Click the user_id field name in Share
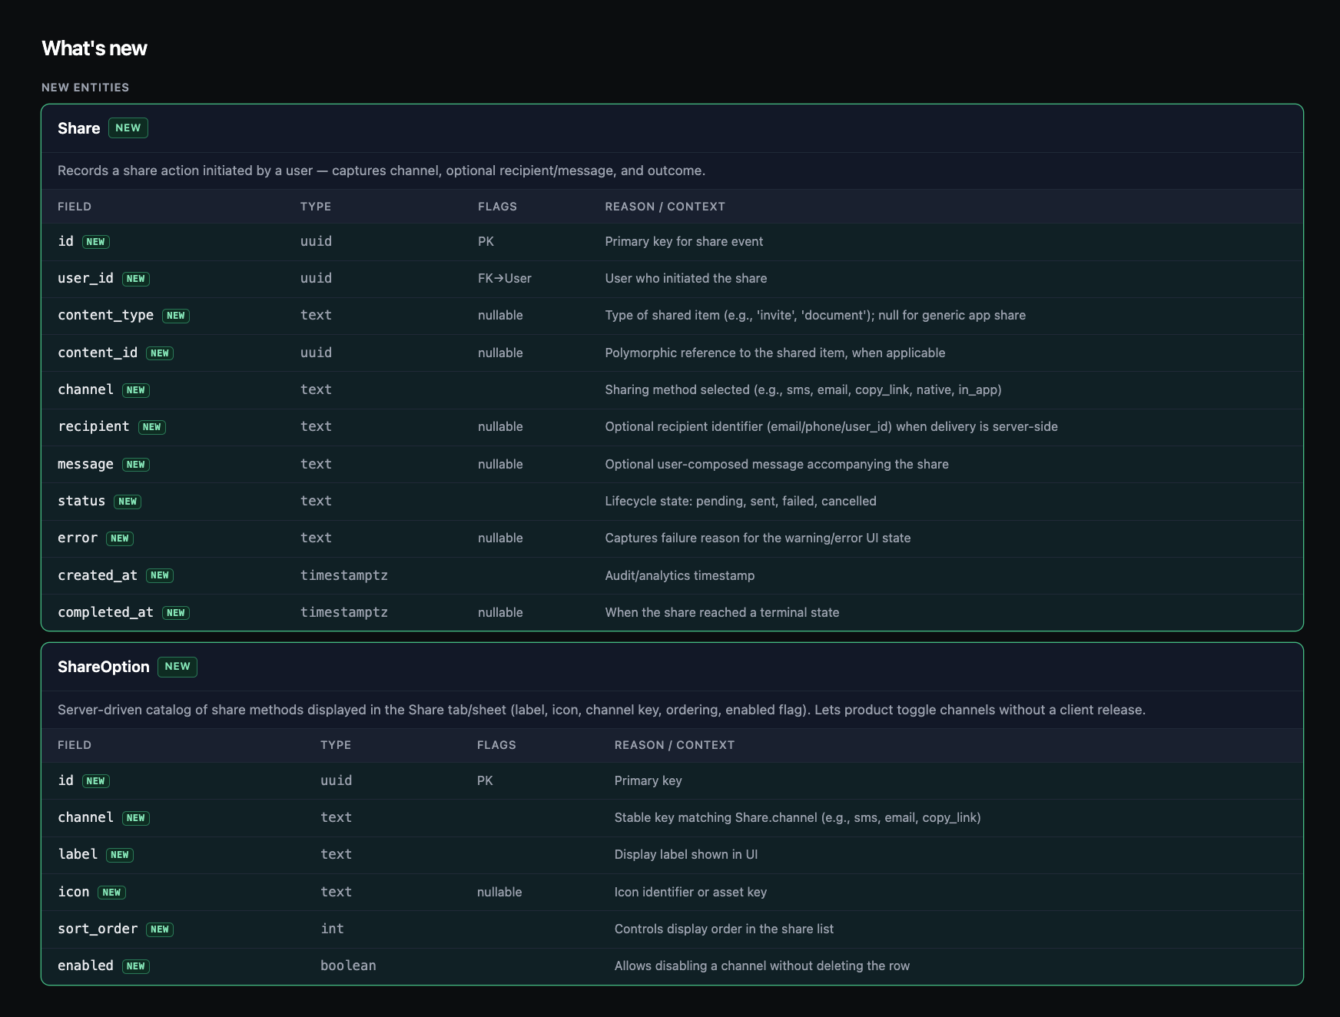This screenshot has width=1340, height=1017. 85,278
